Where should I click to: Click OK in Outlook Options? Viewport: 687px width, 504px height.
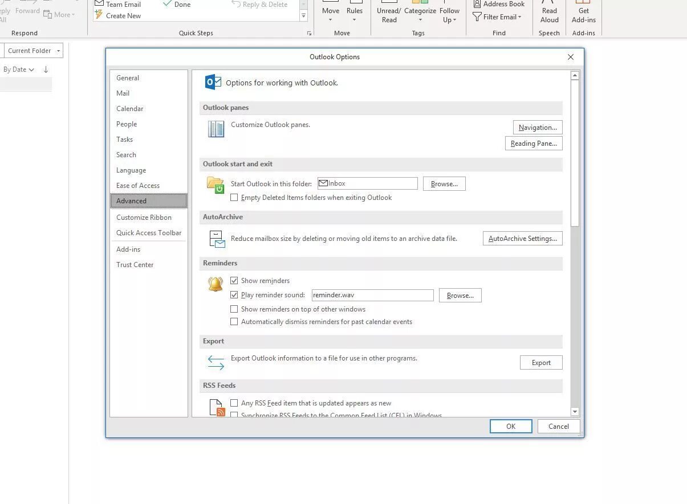click(x=511, y=427)
